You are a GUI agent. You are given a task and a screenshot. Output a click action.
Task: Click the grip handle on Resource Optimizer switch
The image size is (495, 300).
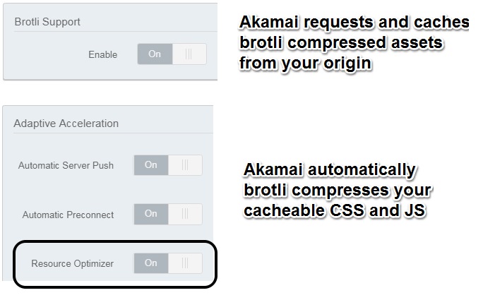tap(186, 263)
